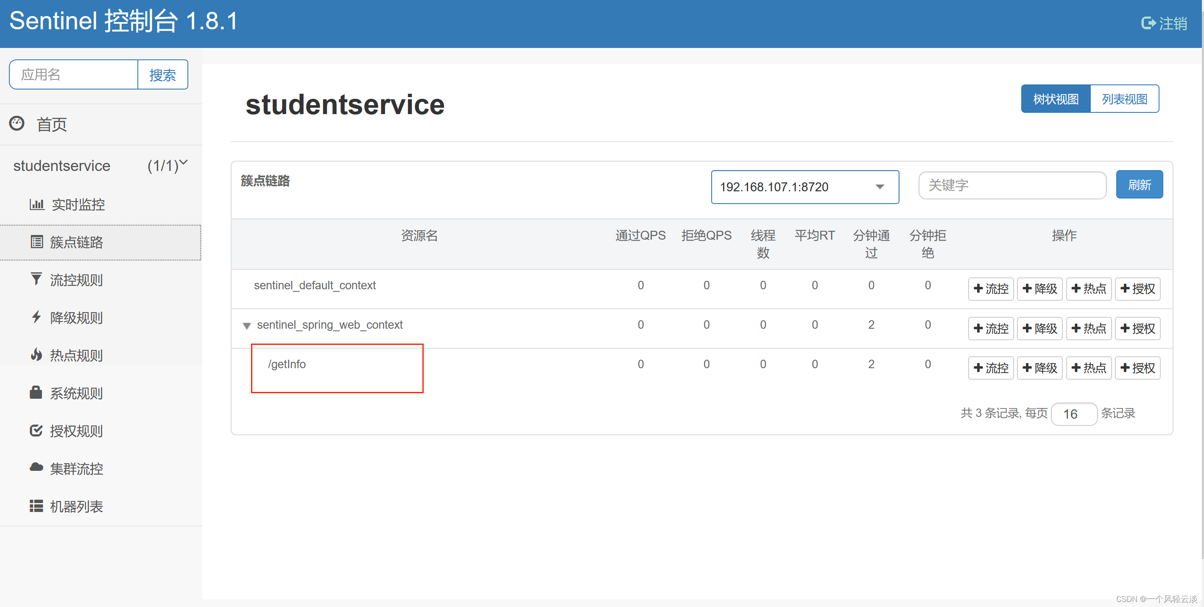Image resolution: width=1204 pixels, height=607 pixels.
Task: Open 系统规则 system rules page
Action: [76, 393]
